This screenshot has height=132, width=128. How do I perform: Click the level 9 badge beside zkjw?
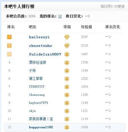(67, 111)
